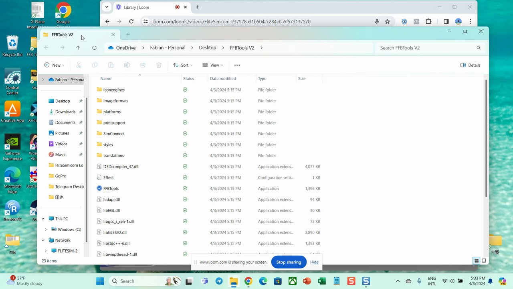Launch GeForce Experience from desktop
This screenshot has width=513, height=289.
click(x=12, y=147)
